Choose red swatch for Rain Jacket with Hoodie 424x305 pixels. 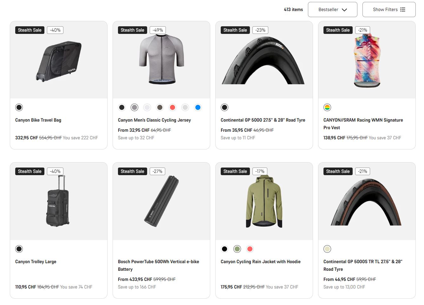(x=250, y=249)
